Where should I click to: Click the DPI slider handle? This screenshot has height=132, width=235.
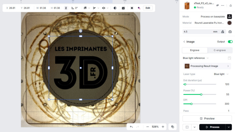point(191,104)
